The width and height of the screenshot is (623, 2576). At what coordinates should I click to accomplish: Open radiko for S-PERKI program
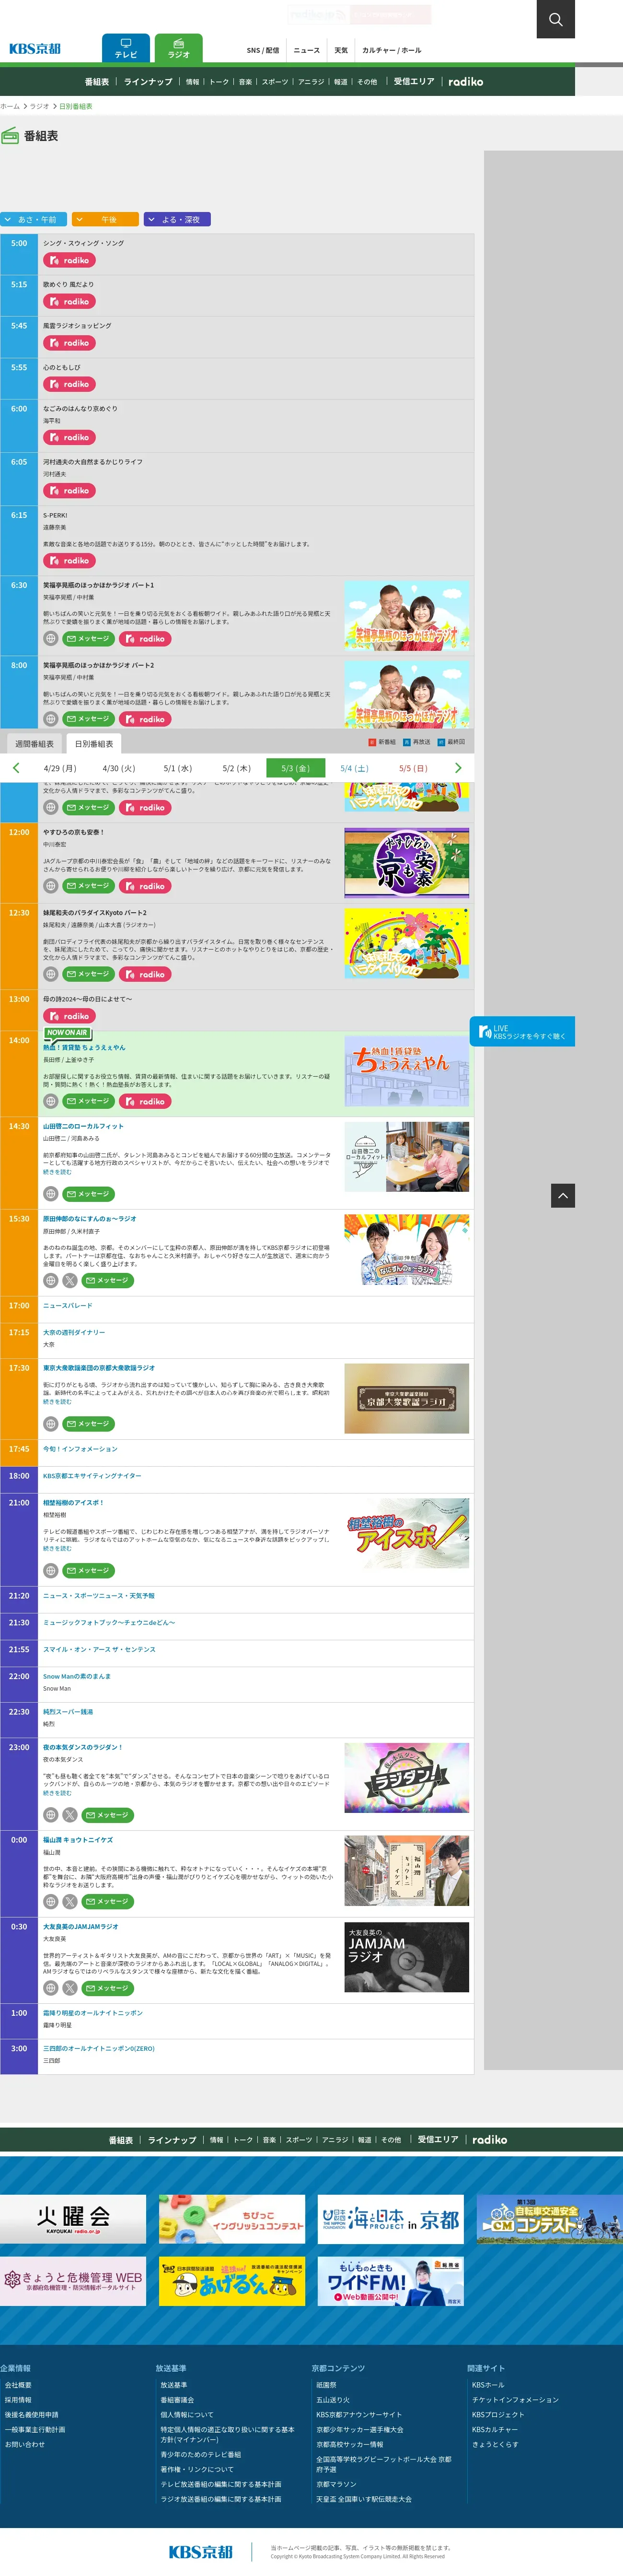tap(68, 560)
